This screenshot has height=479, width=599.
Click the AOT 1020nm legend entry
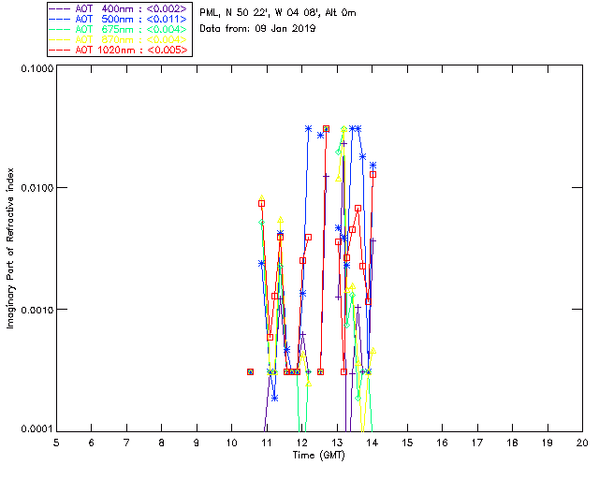click(x=119, y=50)
